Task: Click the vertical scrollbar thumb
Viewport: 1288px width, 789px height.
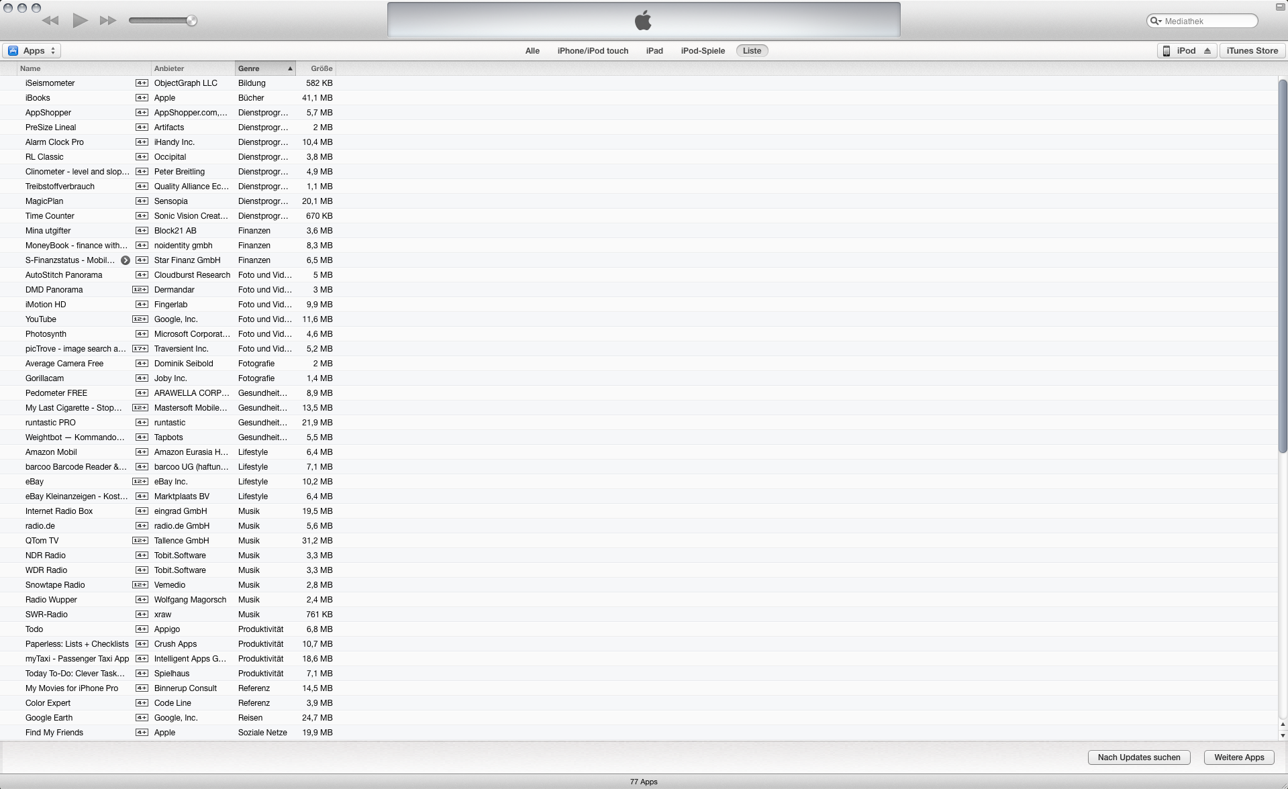Action: point(1282,265)
